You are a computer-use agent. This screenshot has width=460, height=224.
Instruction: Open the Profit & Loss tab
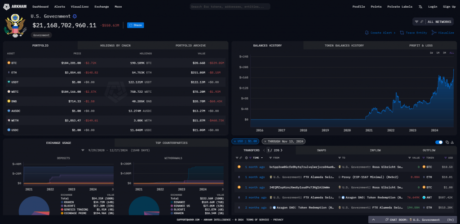click(420, 45)
